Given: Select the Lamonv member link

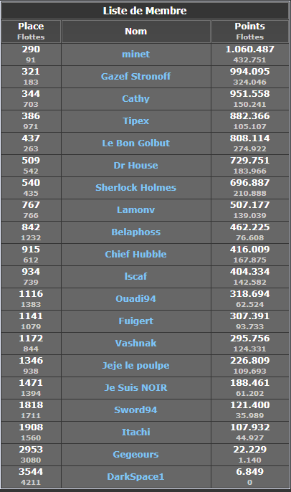Looking at the screenshot, I should [x=135, y=210].
